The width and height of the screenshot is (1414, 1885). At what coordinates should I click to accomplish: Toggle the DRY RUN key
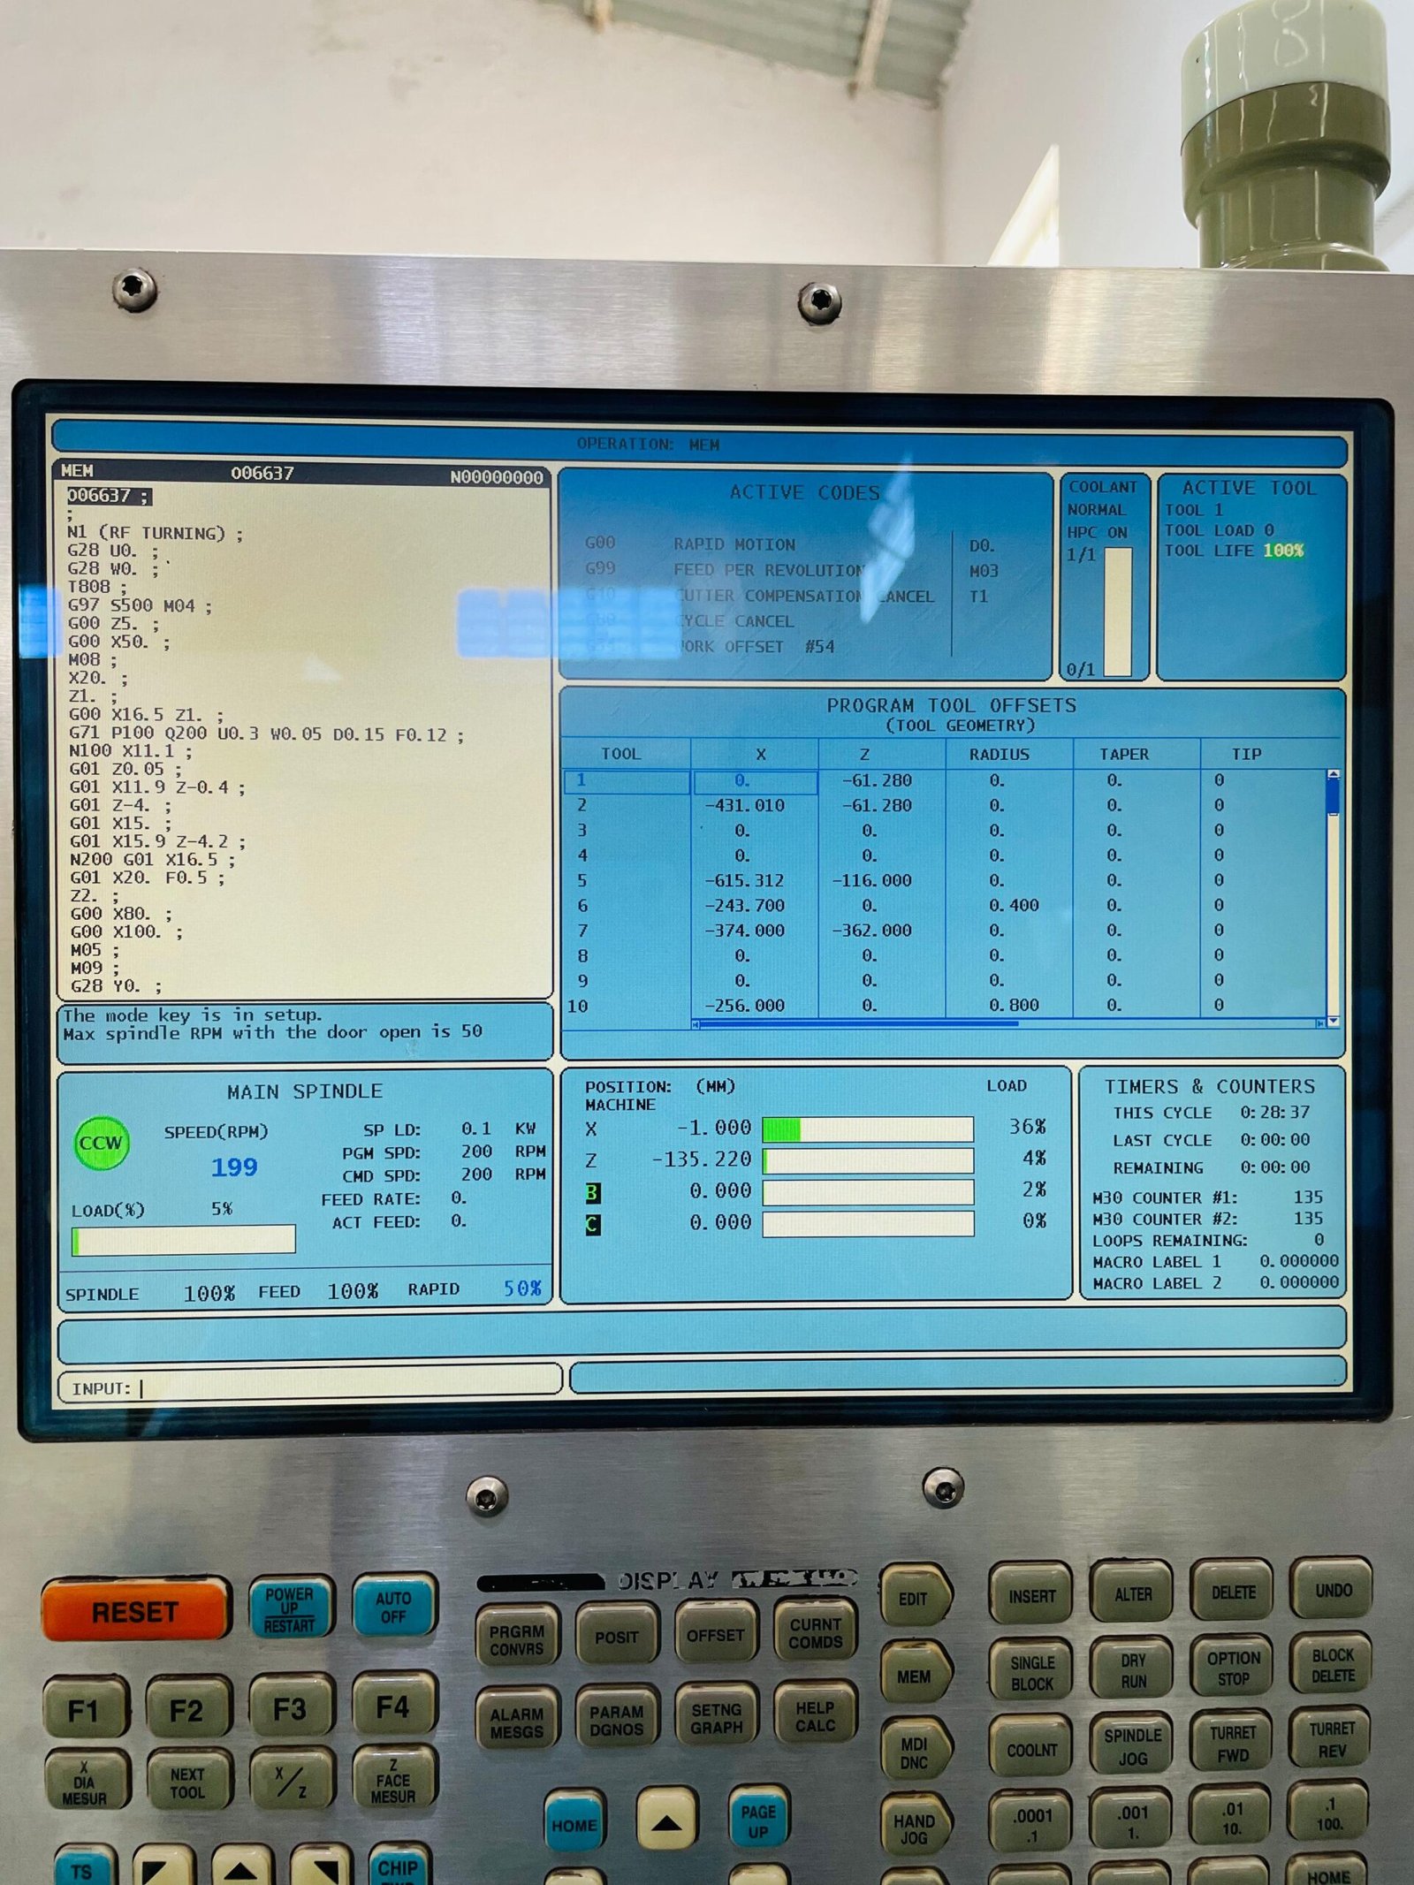[1133, 1671]
